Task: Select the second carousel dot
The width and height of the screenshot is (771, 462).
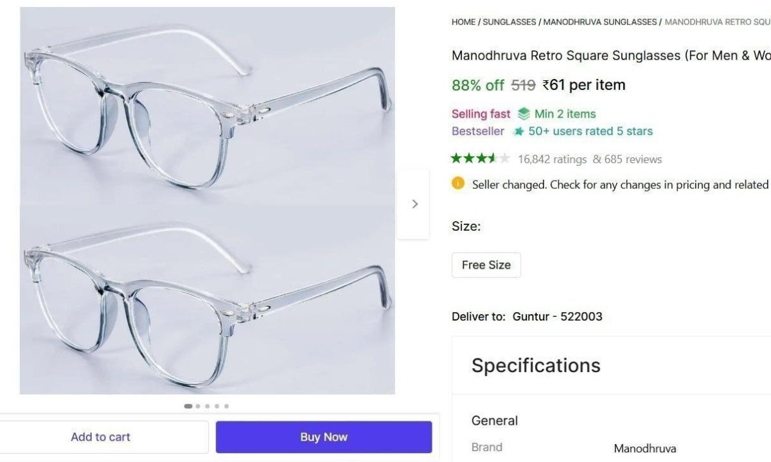Action: [x=197, y=405]
